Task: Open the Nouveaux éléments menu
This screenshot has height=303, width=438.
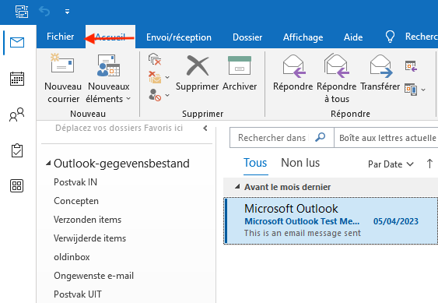Action: point(108,79)
